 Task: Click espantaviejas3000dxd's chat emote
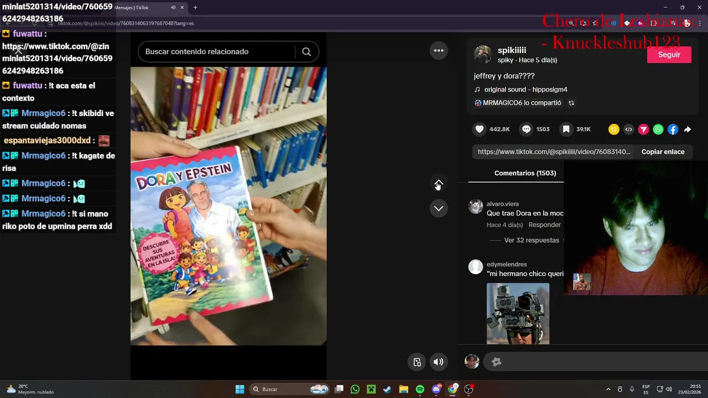click(x=104, y=141)
